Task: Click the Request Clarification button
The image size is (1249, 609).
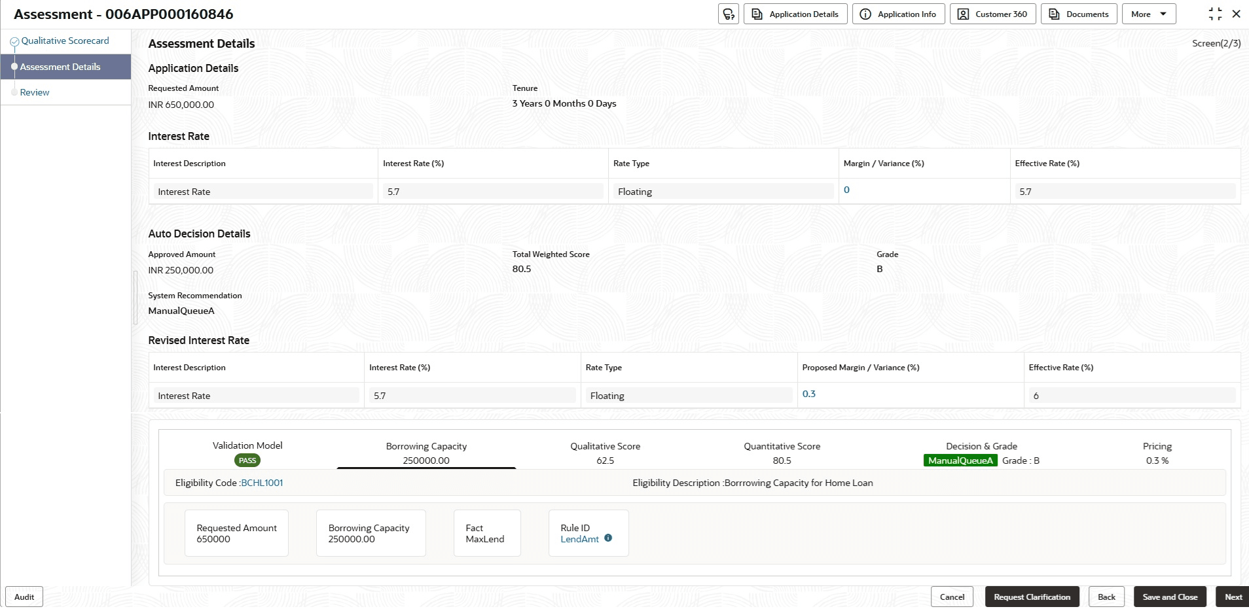Action: click(x=1032, y=597)
